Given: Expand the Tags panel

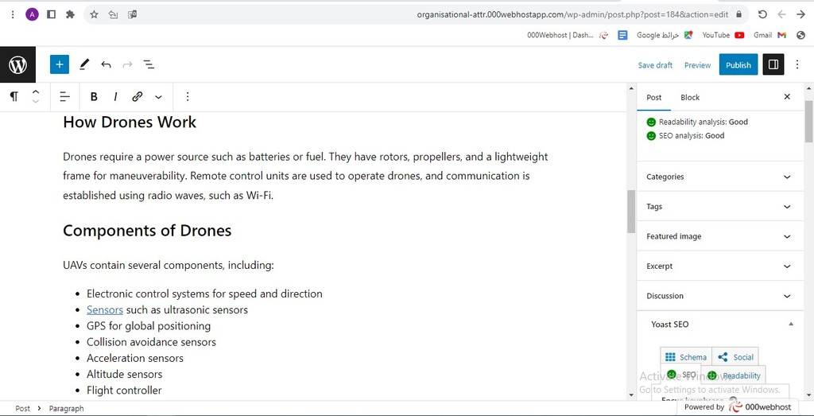Looking at the screenshot, I should pyautogui.click(x=719, y=206).
